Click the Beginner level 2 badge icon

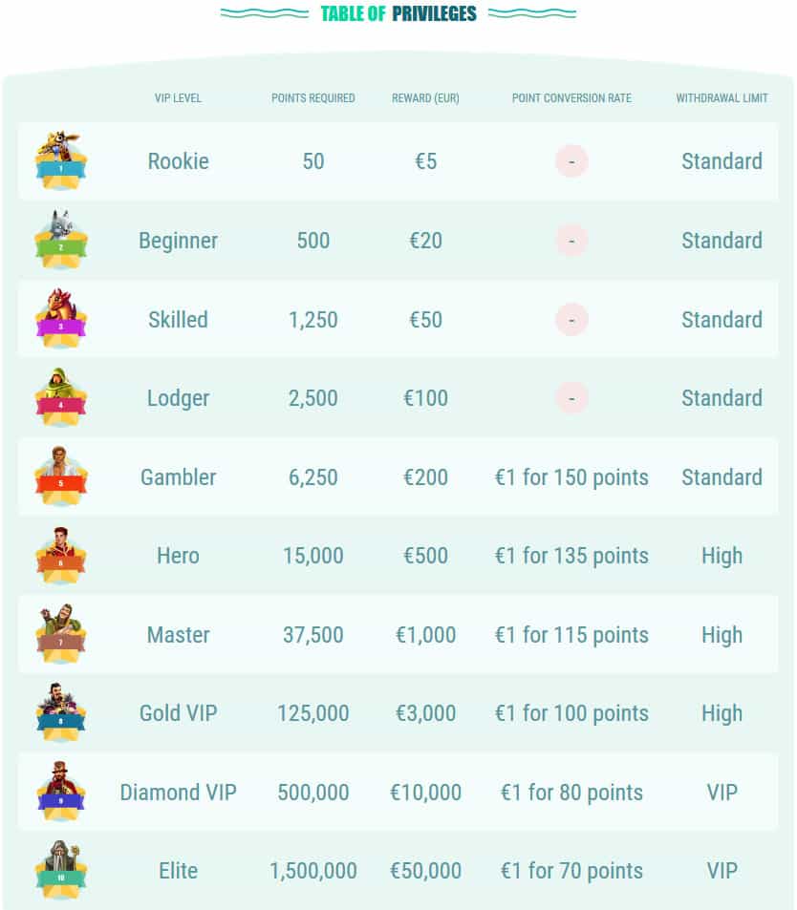point(61,240)
